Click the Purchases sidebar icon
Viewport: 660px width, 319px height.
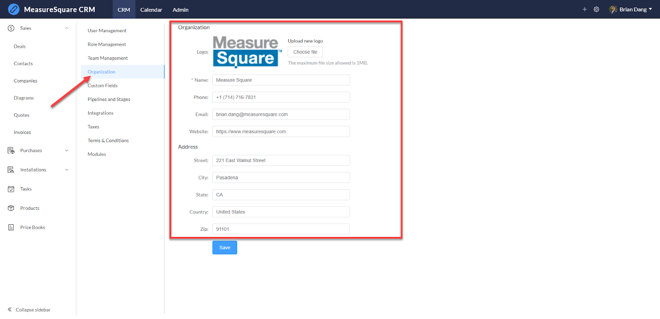coord(11,150)
